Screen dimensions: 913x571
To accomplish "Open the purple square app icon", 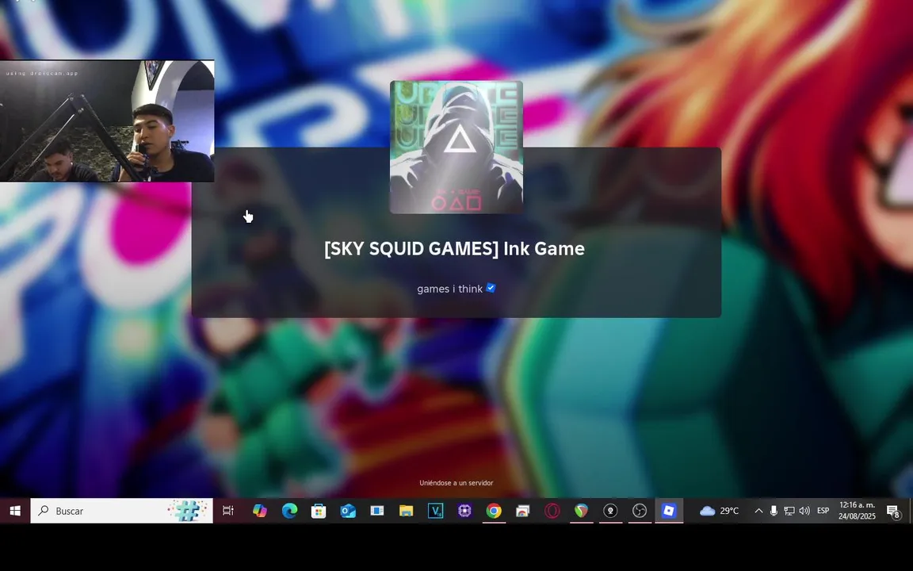I will point(464,511).
